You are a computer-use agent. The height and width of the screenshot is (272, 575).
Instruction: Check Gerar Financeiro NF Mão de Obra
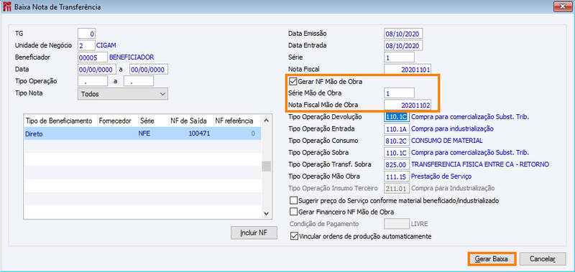coord(293,212)
